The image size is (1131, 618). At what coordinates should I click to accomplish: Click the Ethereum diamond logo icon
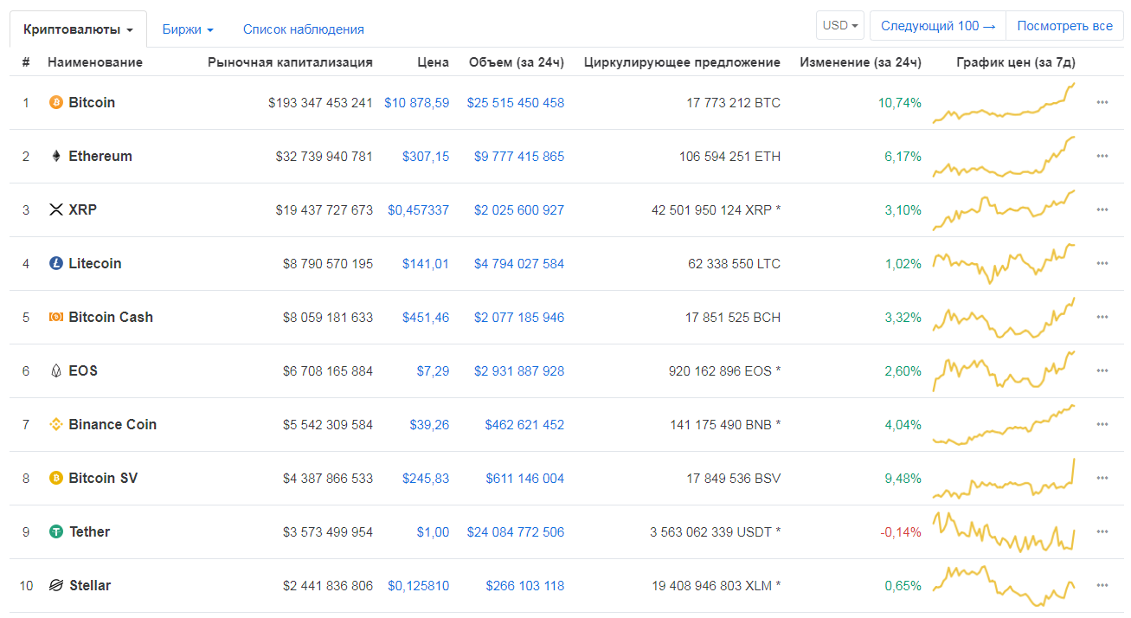pos(56,157)
